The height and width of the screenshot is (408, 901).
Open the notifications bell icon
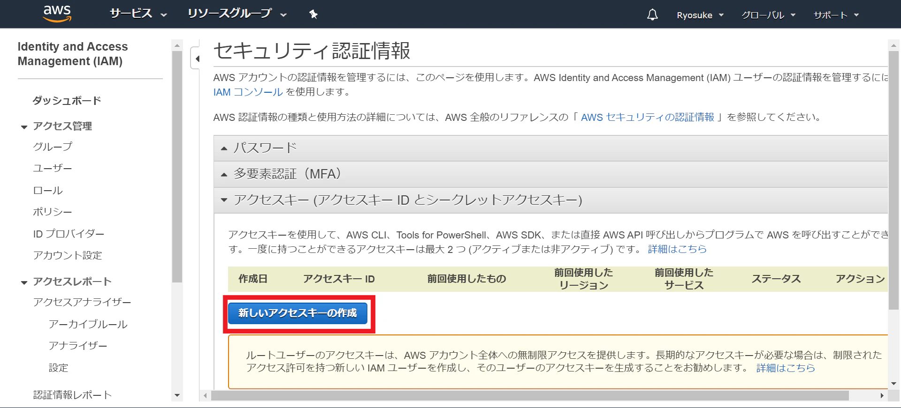[x=652, y=15]
